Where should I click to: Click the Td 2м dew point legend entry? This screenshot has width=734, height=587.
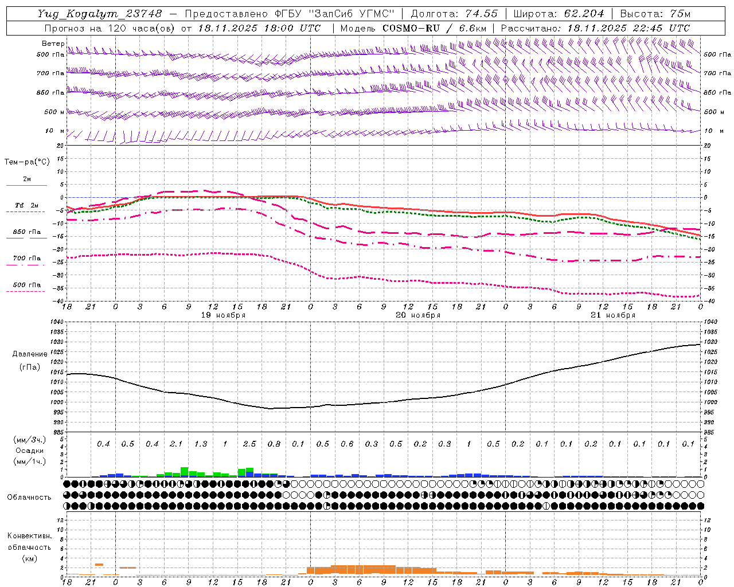click(26, 205)
